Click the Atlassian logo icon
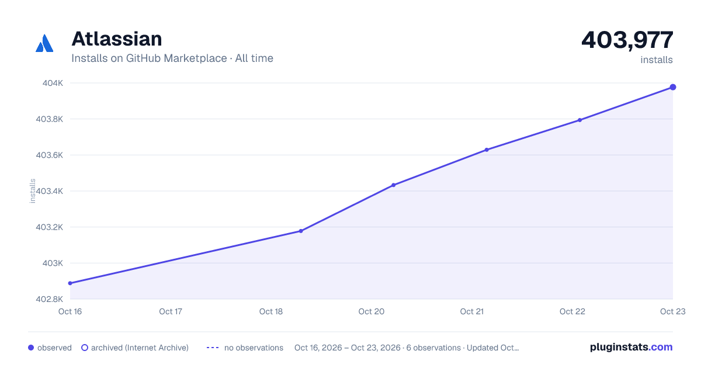This screenshot has width=701, height=368. point(44,44)
